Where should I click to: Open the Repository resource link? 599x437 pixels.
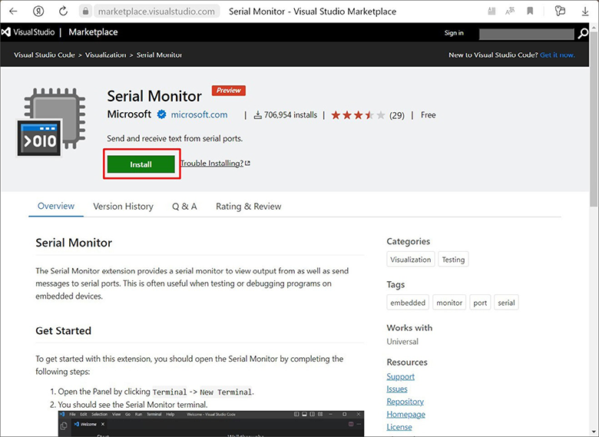[405, 402]
